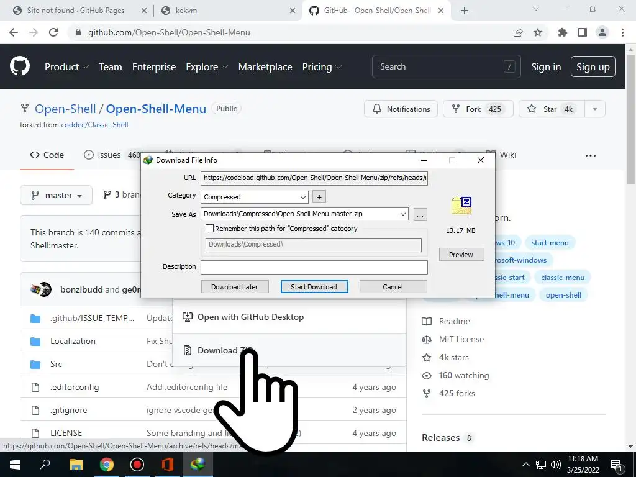The height and width of the screenshot is (477, 636).
Task: Open the Star lists dropdown arrow
Action: [594, 109]
